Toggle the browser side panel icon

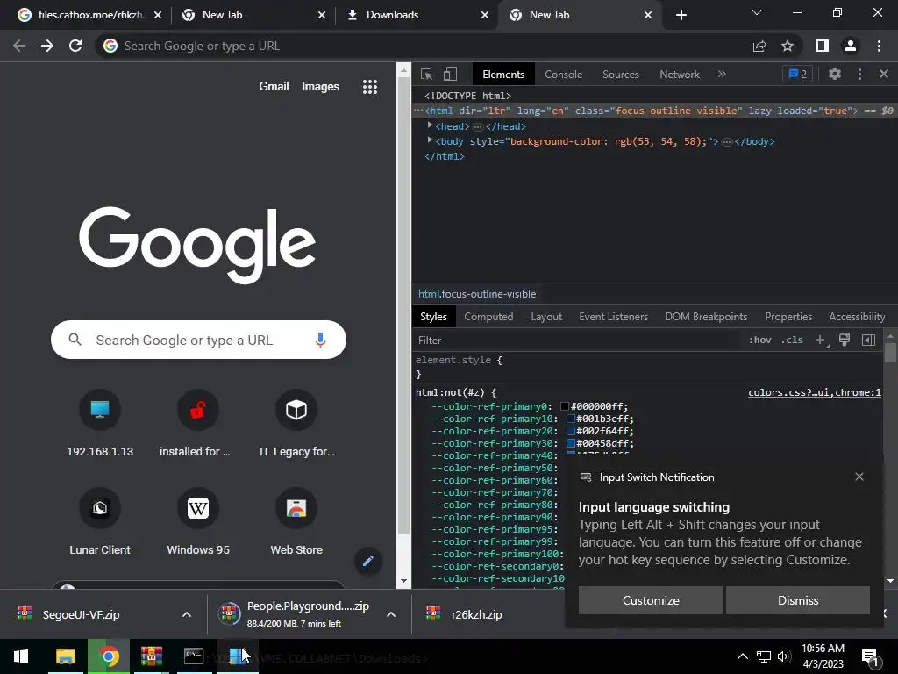(823, 46)
